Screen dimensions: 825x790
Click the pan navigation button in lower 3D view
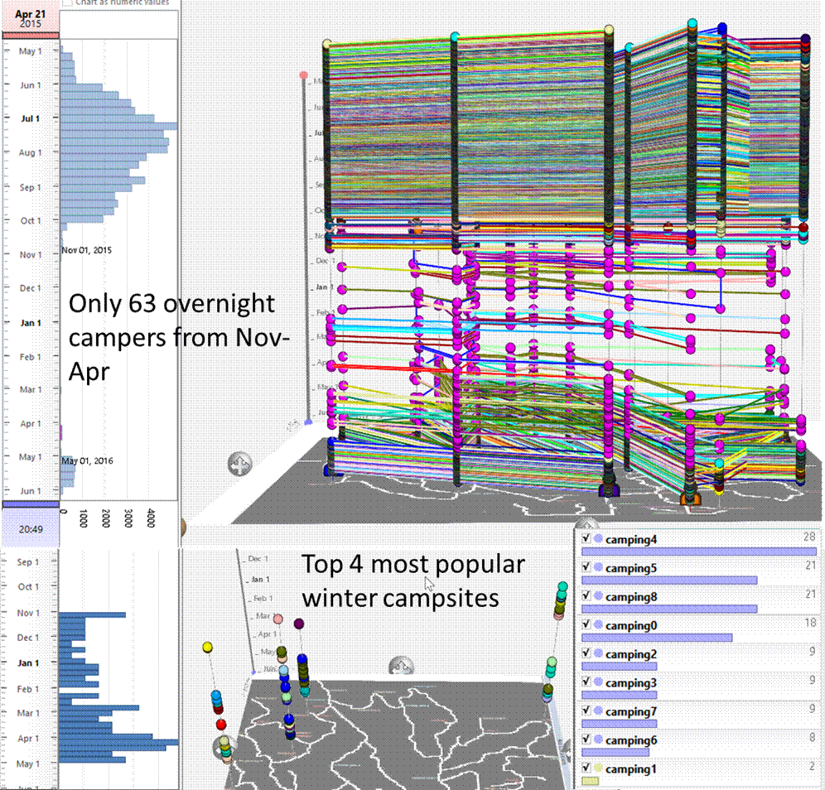(x=403, y=666)
